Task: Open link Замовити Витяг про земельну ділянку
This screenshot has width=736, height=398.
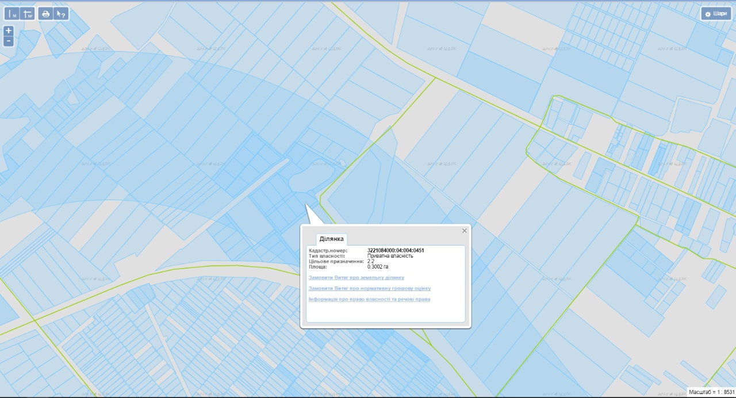Action: coord(356,278)
